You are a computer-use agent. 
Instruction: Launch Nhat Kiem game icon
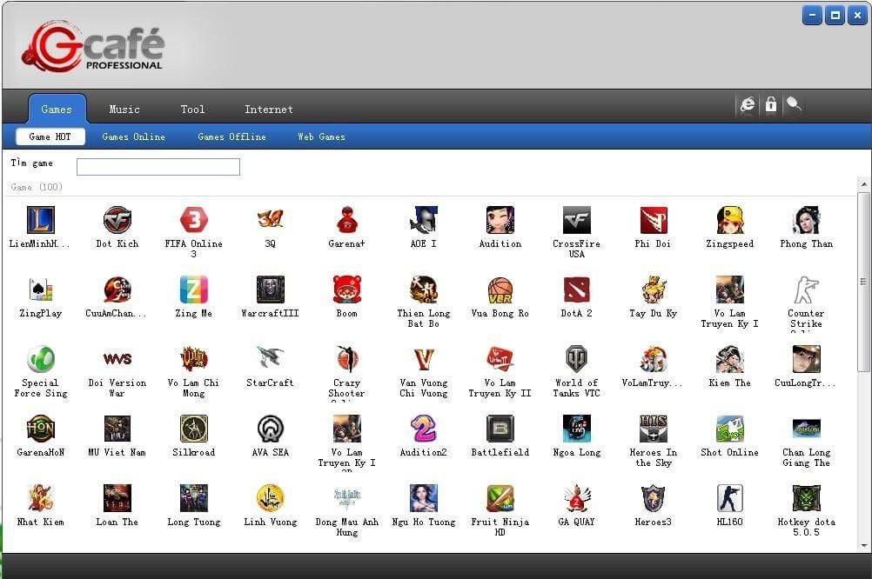click(41, 498)
